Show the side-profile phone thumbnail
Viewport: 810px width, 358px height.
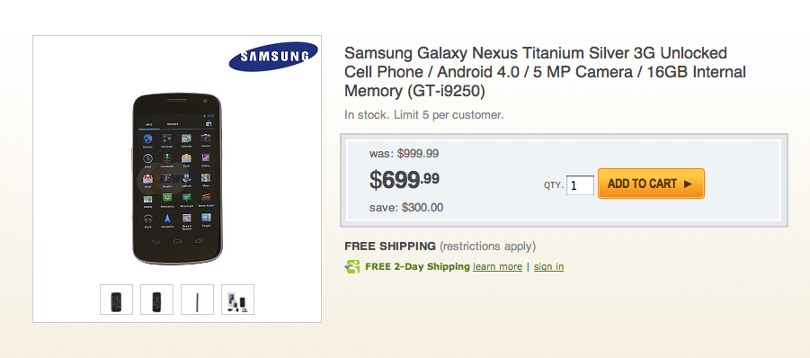click(x=197, y=300)
